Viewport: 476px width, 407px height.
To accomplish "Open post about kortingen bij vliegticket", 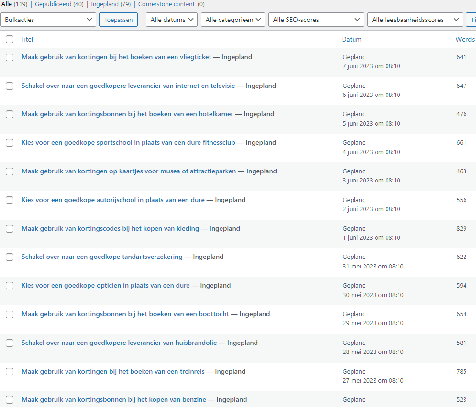I will coord(116,57).
